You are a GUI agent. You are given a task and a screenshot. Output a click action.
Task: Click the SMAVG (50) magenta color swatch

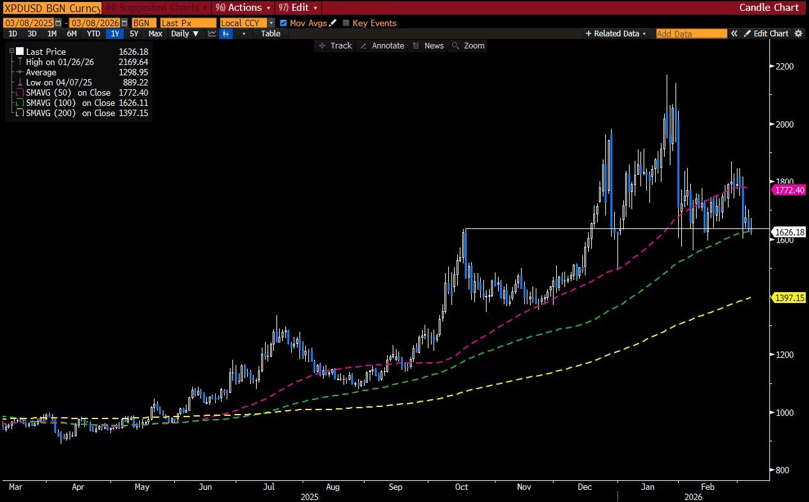(20, 92)
